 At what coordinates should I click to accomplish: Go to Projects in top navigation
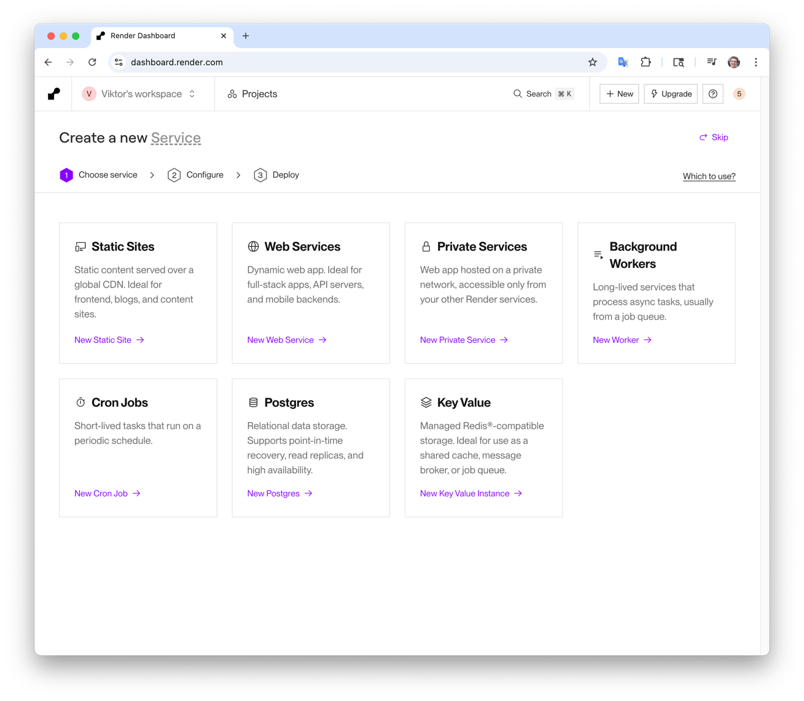click(x=252, y=94)
